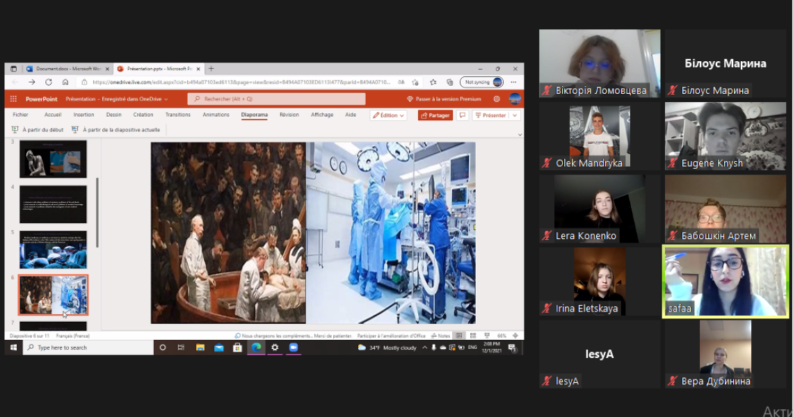The image size is (793, 417).
Task: Toggle the Notes pane in status bar
Action: click(x=440, y=336)
